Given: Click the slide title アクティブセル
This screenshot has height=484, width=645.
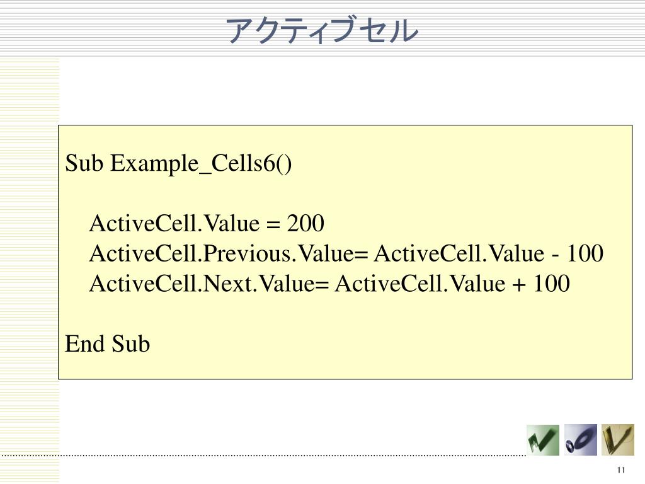Looking at the screenshot, I should [x=322, y=30].
